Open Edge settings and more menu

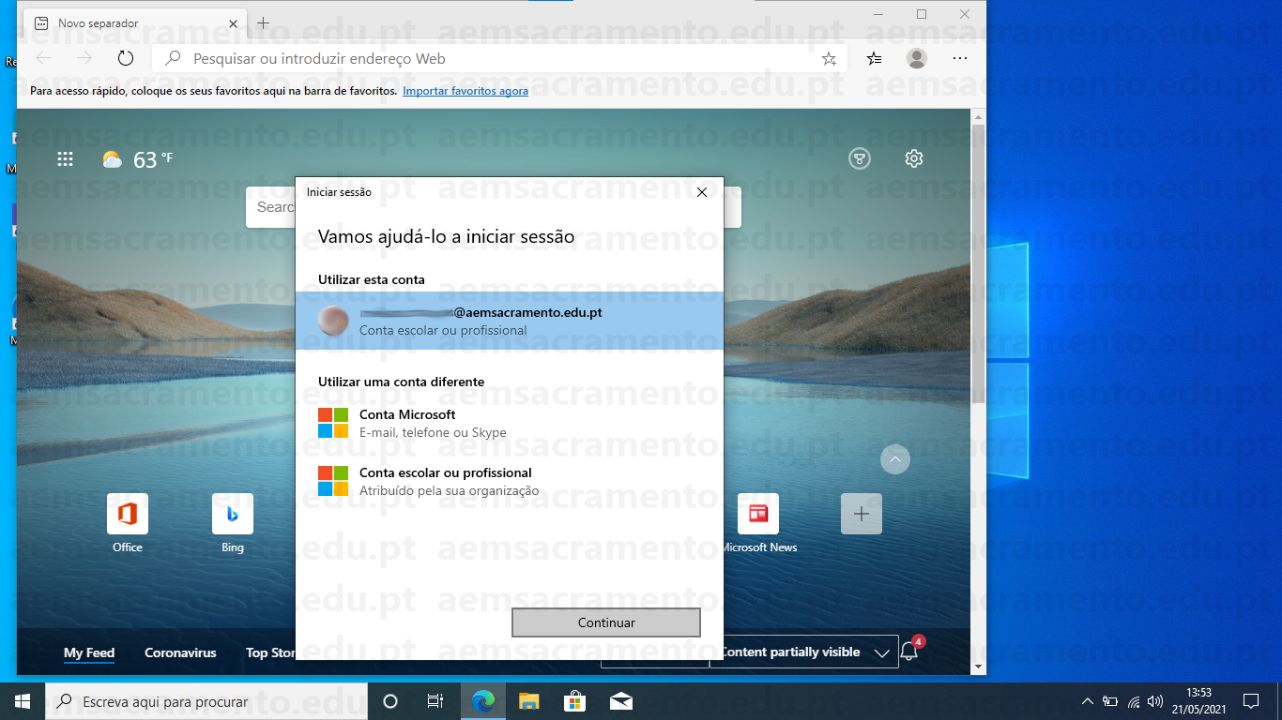click(959, 58)
